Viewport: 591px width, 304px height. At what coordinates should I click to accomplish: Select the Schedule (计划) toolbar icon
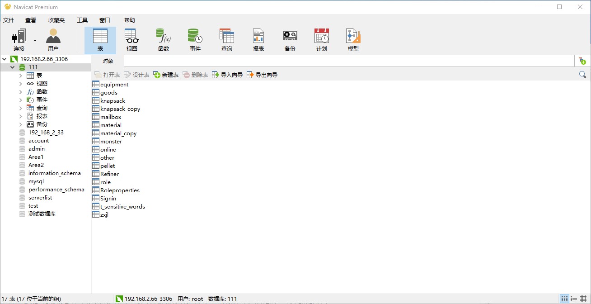tap(322, 40)
